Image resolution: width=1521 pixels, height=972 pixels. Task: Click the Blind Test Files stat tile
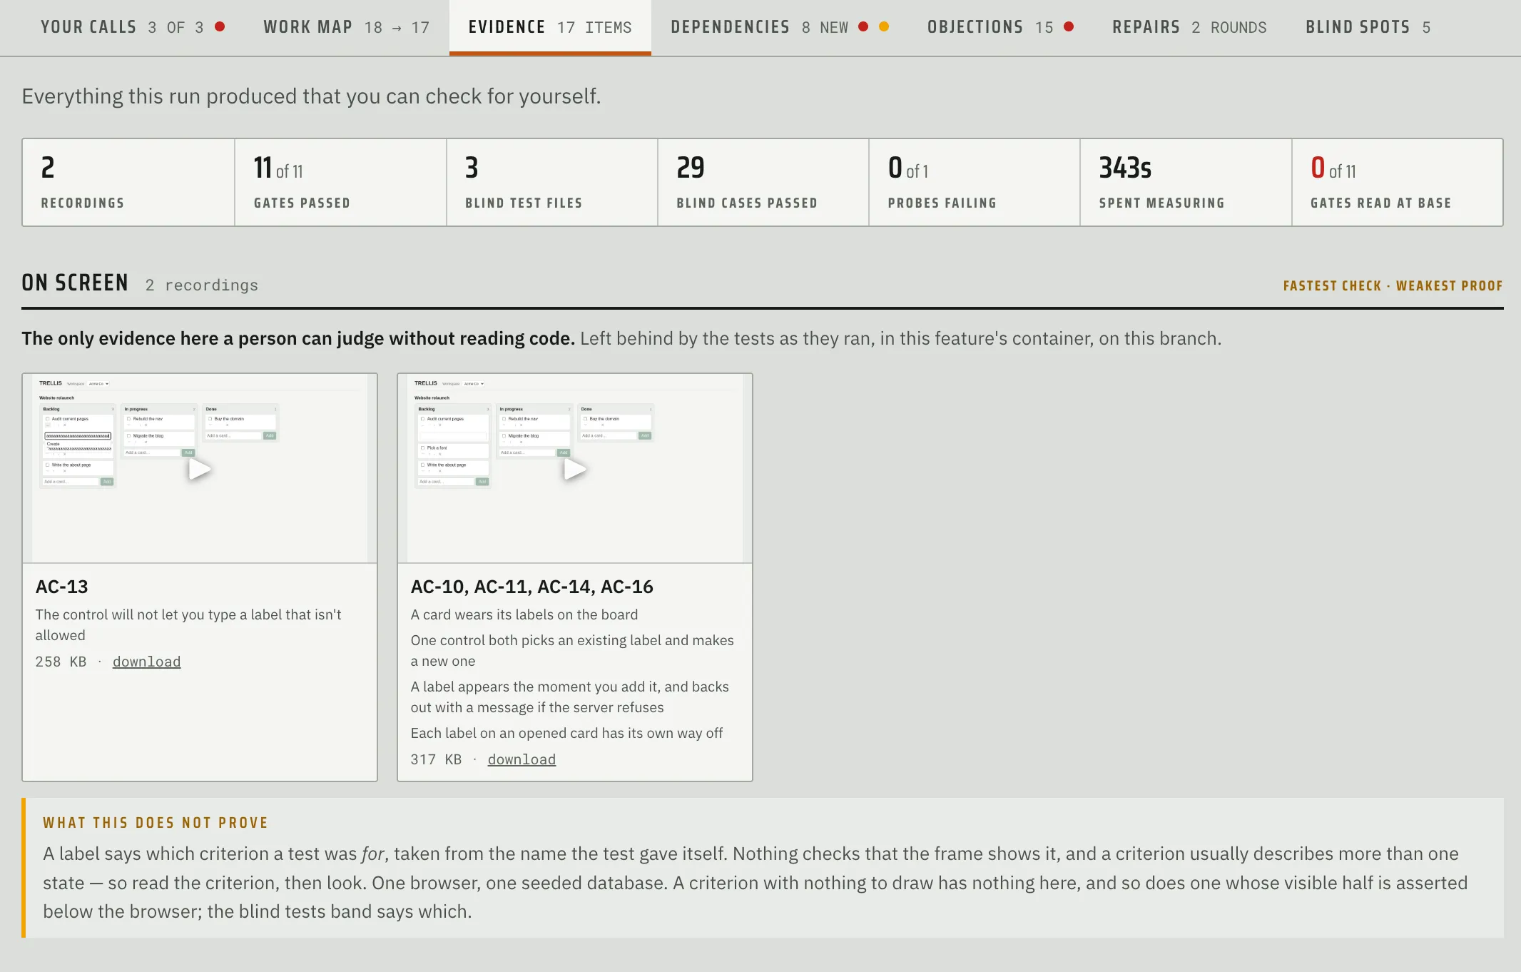552,183
